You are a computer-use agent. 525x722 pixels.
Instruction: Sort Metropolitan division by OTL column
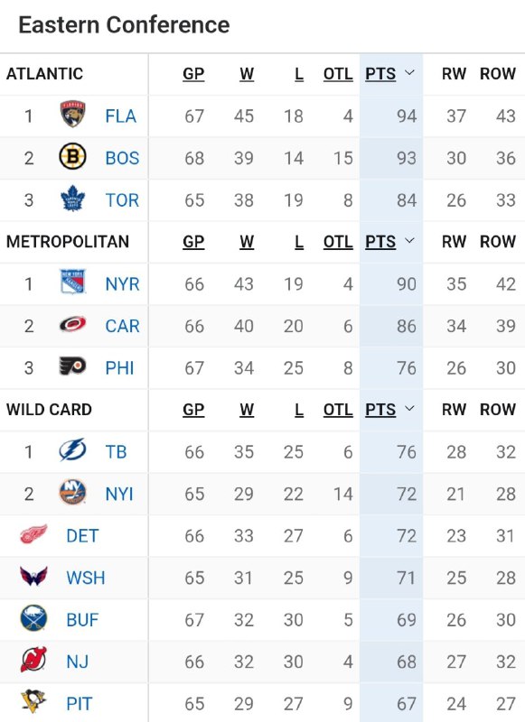pyautogui.click(x=338, y=242)
